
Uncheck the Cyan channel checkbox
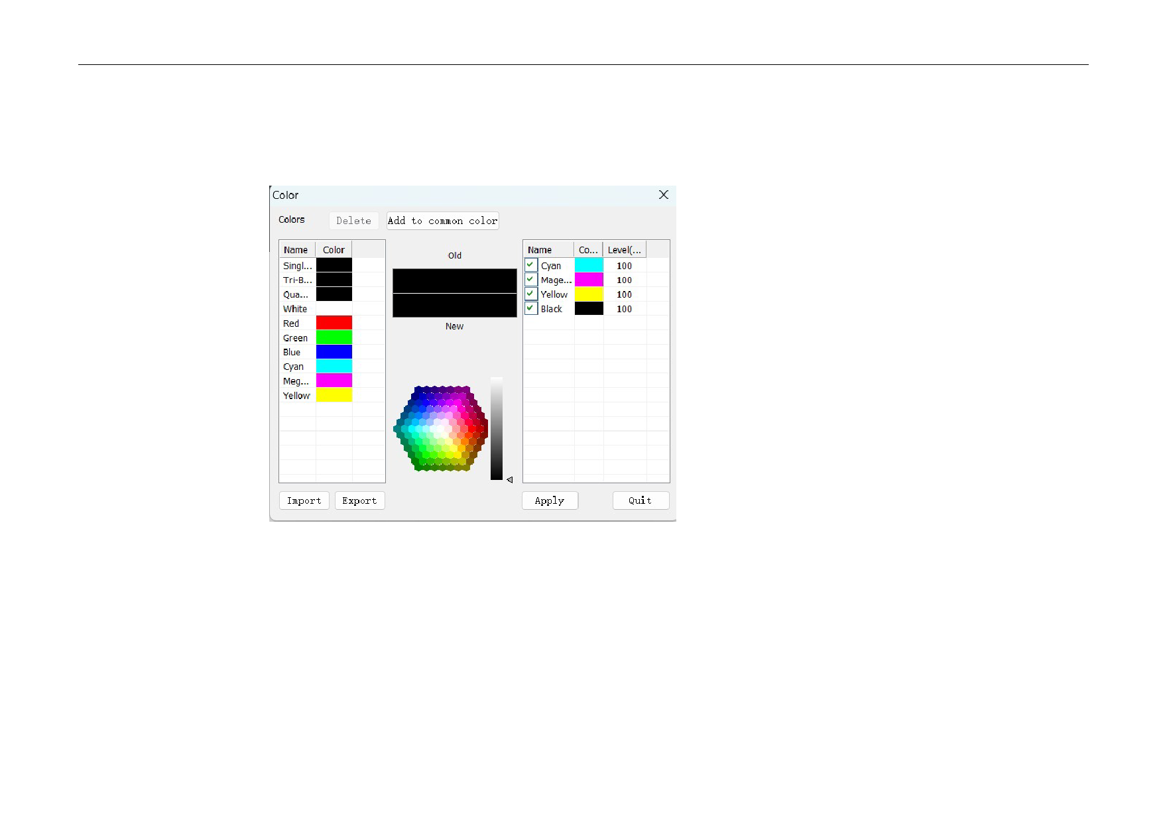coord(530,265)
